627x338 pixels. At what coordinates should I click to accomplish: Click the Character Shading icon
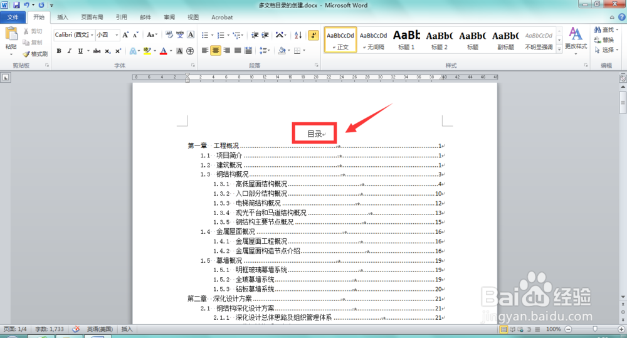coord(179,51)
